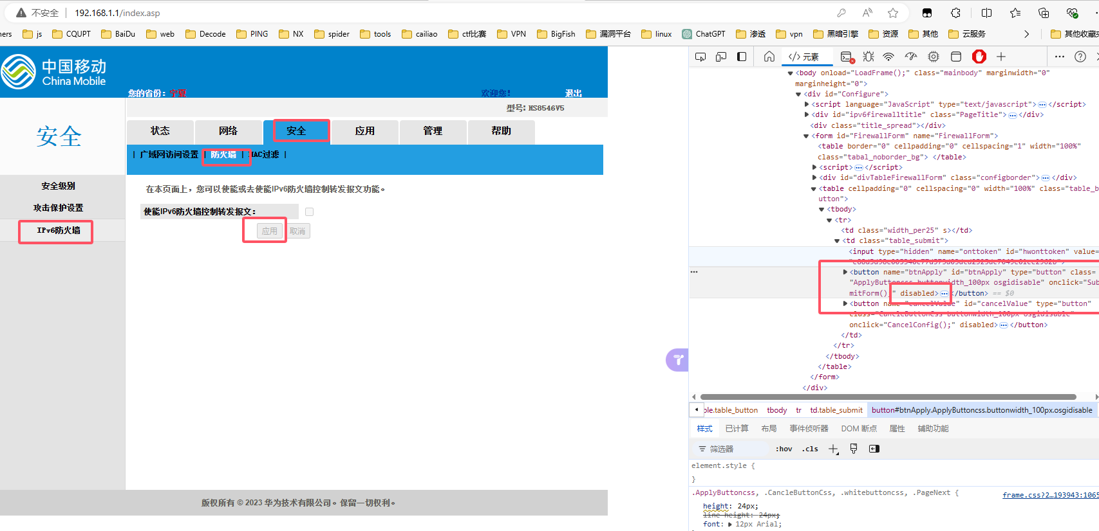The width and height of the screenshot is (1099, 531).
Task: Open the DevTools help question icon
Action: [1080, 57]
